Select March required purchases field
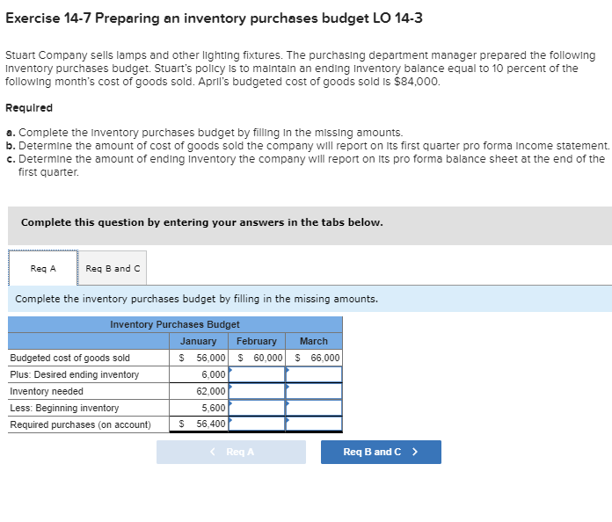This screenshot has width=612, height=522. pyautogui.click(x=314, y=424)
